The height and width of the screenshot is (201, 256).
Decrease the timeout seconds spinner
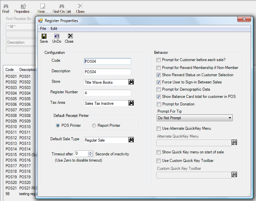click(90, 155)
